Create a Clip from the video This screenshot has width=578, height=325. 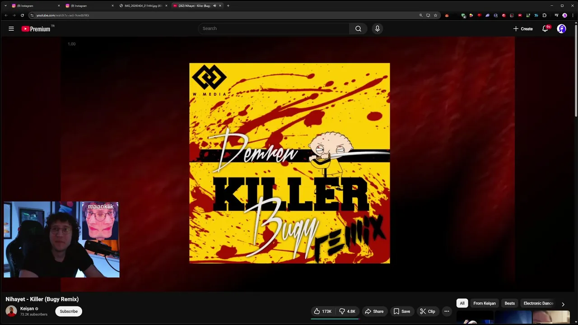pos(427,311)
